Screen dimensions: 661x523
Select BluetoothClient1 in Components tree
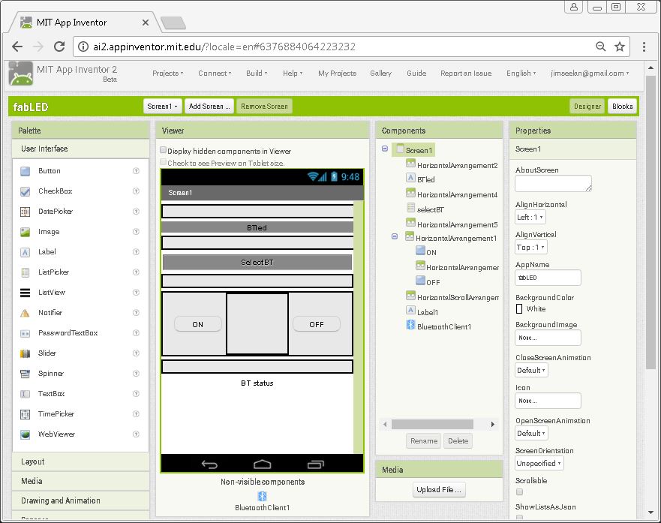pos(444,327)
